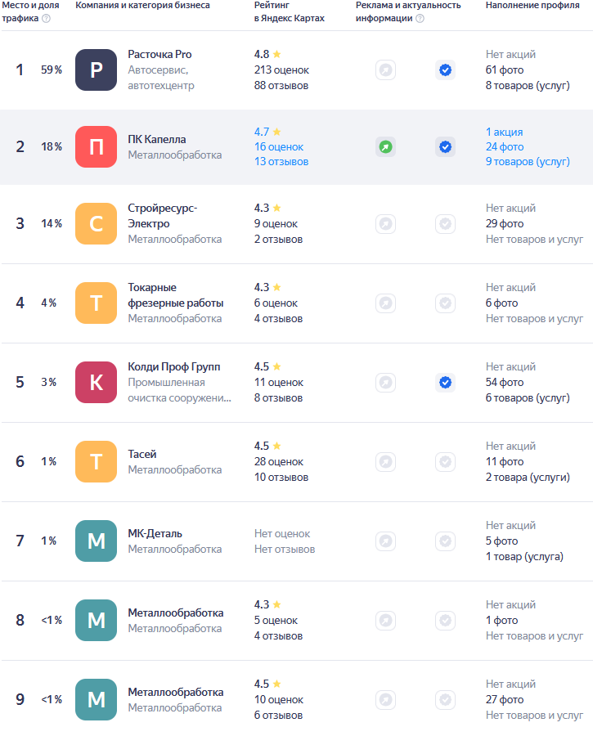Click the 54 фото text

(x=505, y=382)
